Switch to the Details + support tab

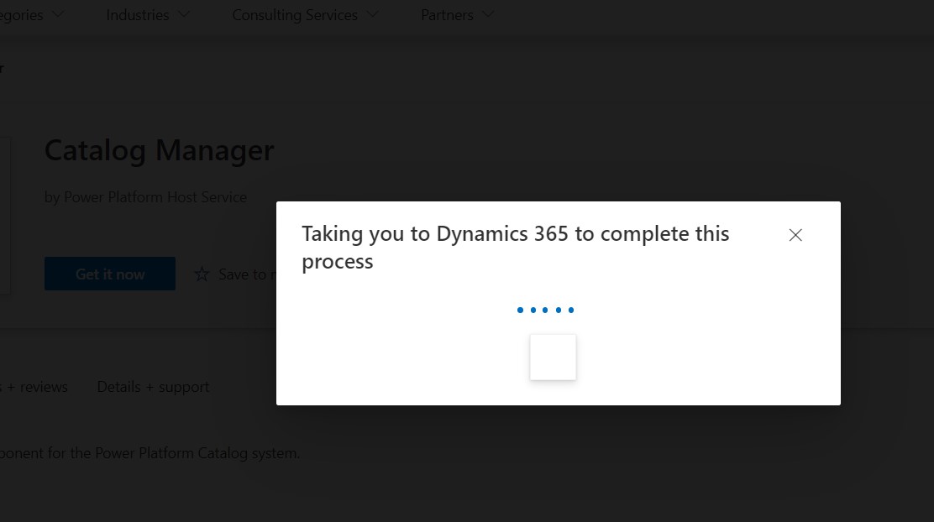153,387
